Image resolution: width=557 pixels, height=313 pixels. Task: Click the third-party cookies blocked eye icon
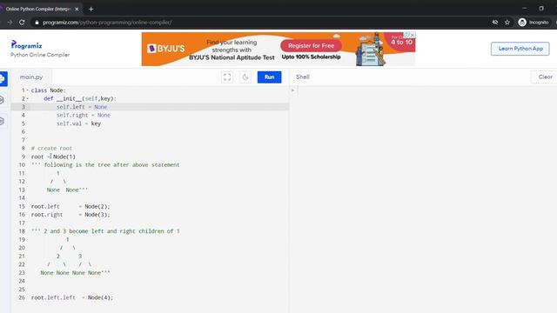[x=495, y=23]
